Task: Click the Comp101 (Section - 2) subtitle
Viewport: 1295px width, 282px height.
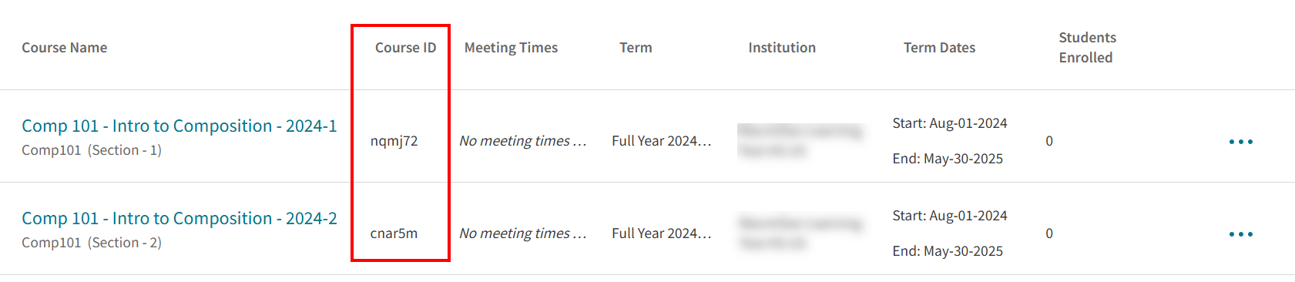Action: (92, 243)
